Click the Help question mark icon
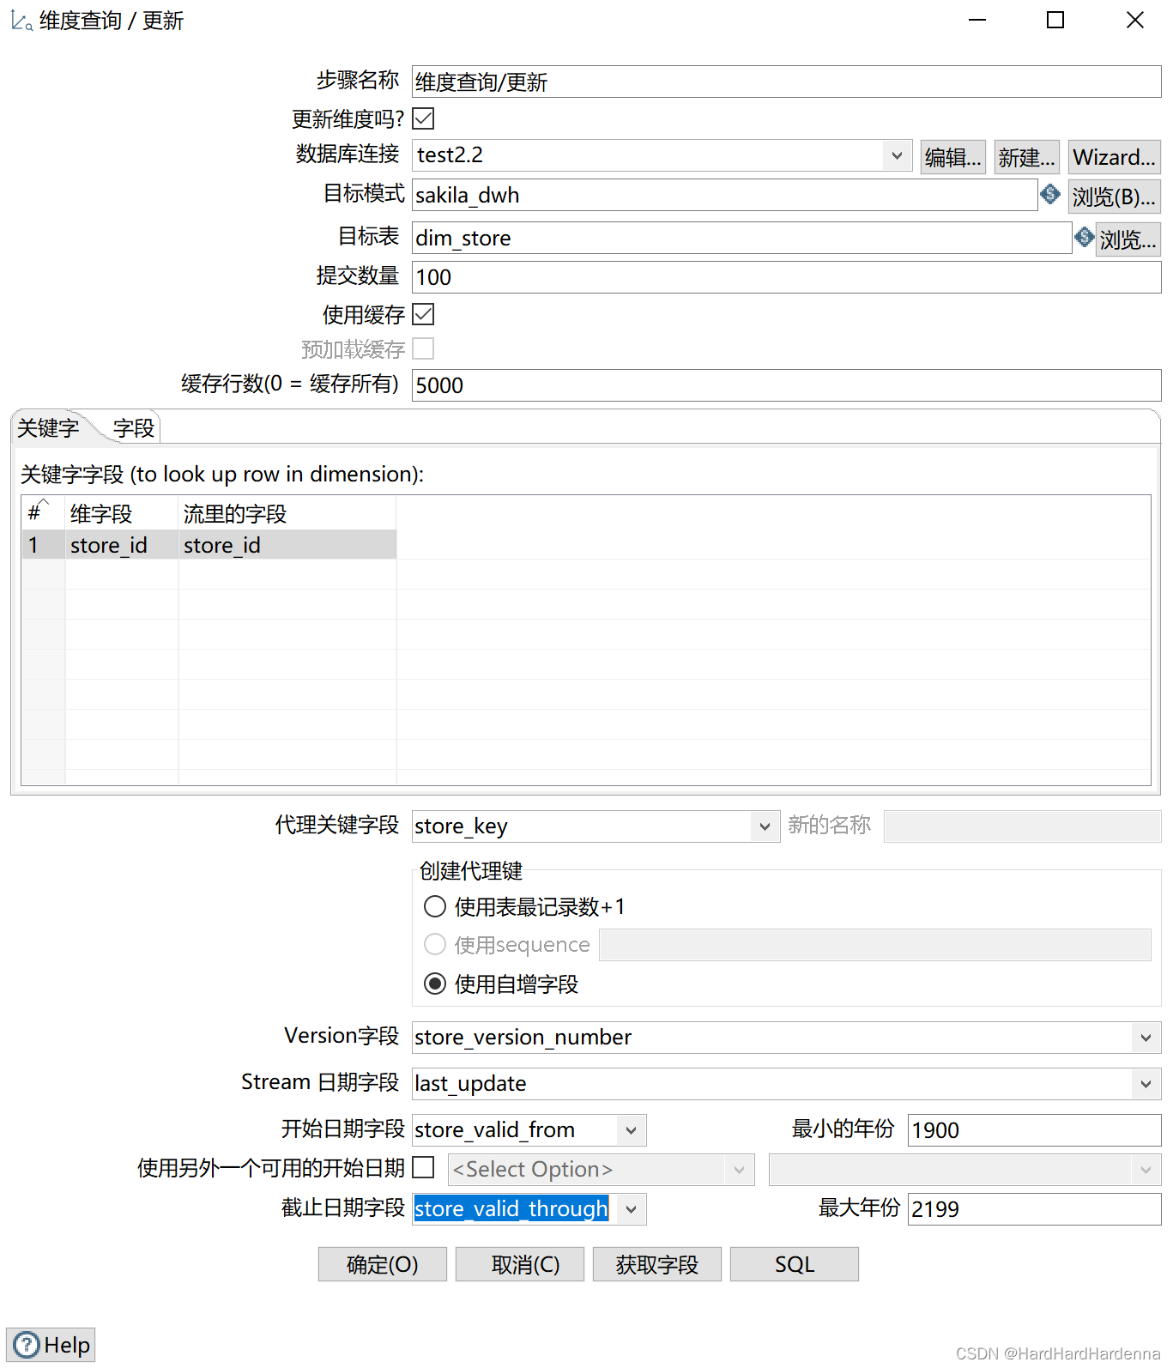Image resolution: width=1173 pixels, height=1368 pixels. 27,1344
